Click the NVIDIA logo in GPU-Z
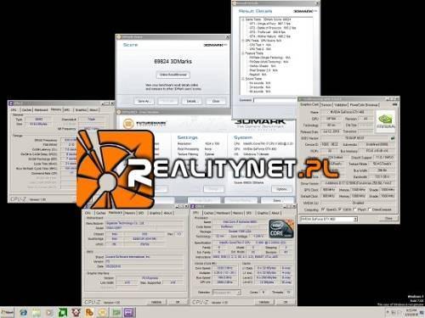 click(385, 121)
